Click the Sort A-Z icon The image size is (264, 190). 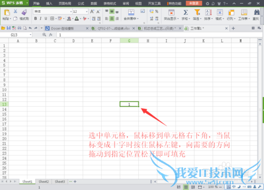[209, 13]
